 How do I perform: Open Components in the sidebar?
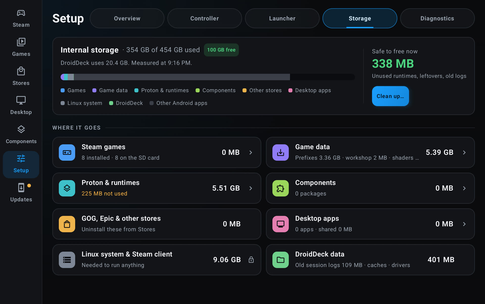pyautogui.click(x=21, y=135)
